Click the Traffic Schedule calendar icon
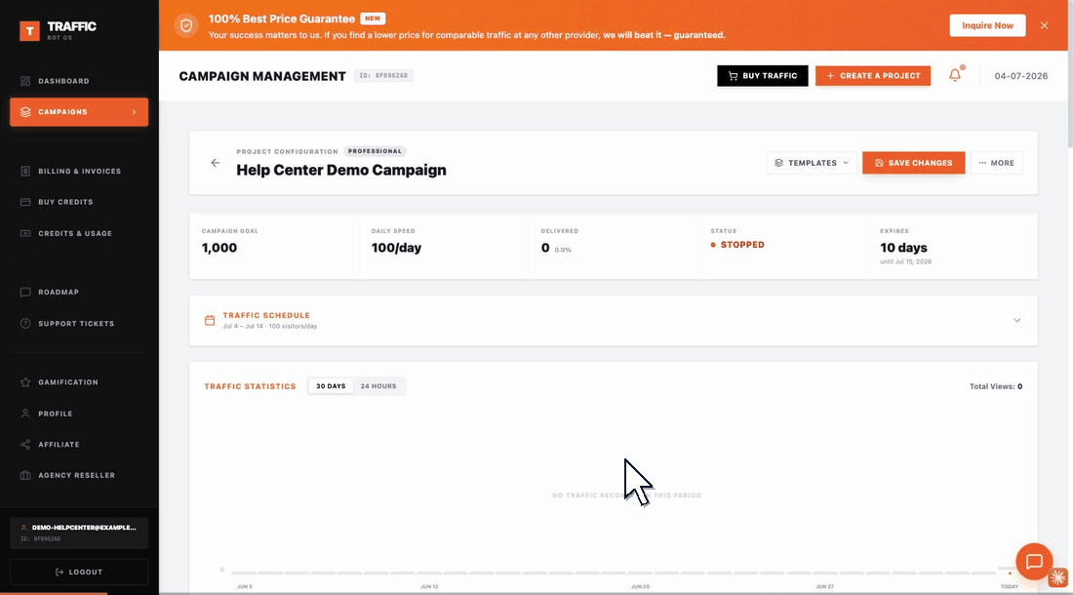 click(x=210, y=320)
